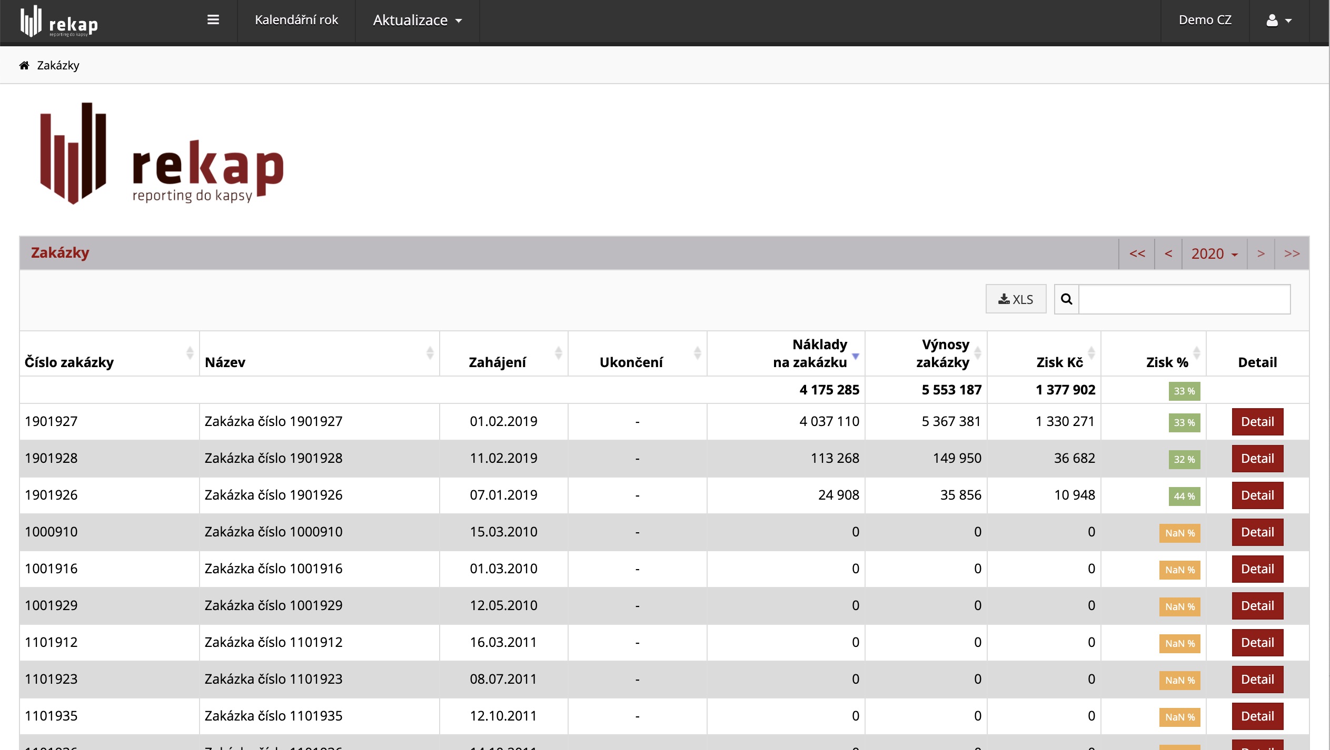Sort by Zahájení column arrows
Image resolution: width=1330 pixels, height=750 pixels.
(558, 353)
